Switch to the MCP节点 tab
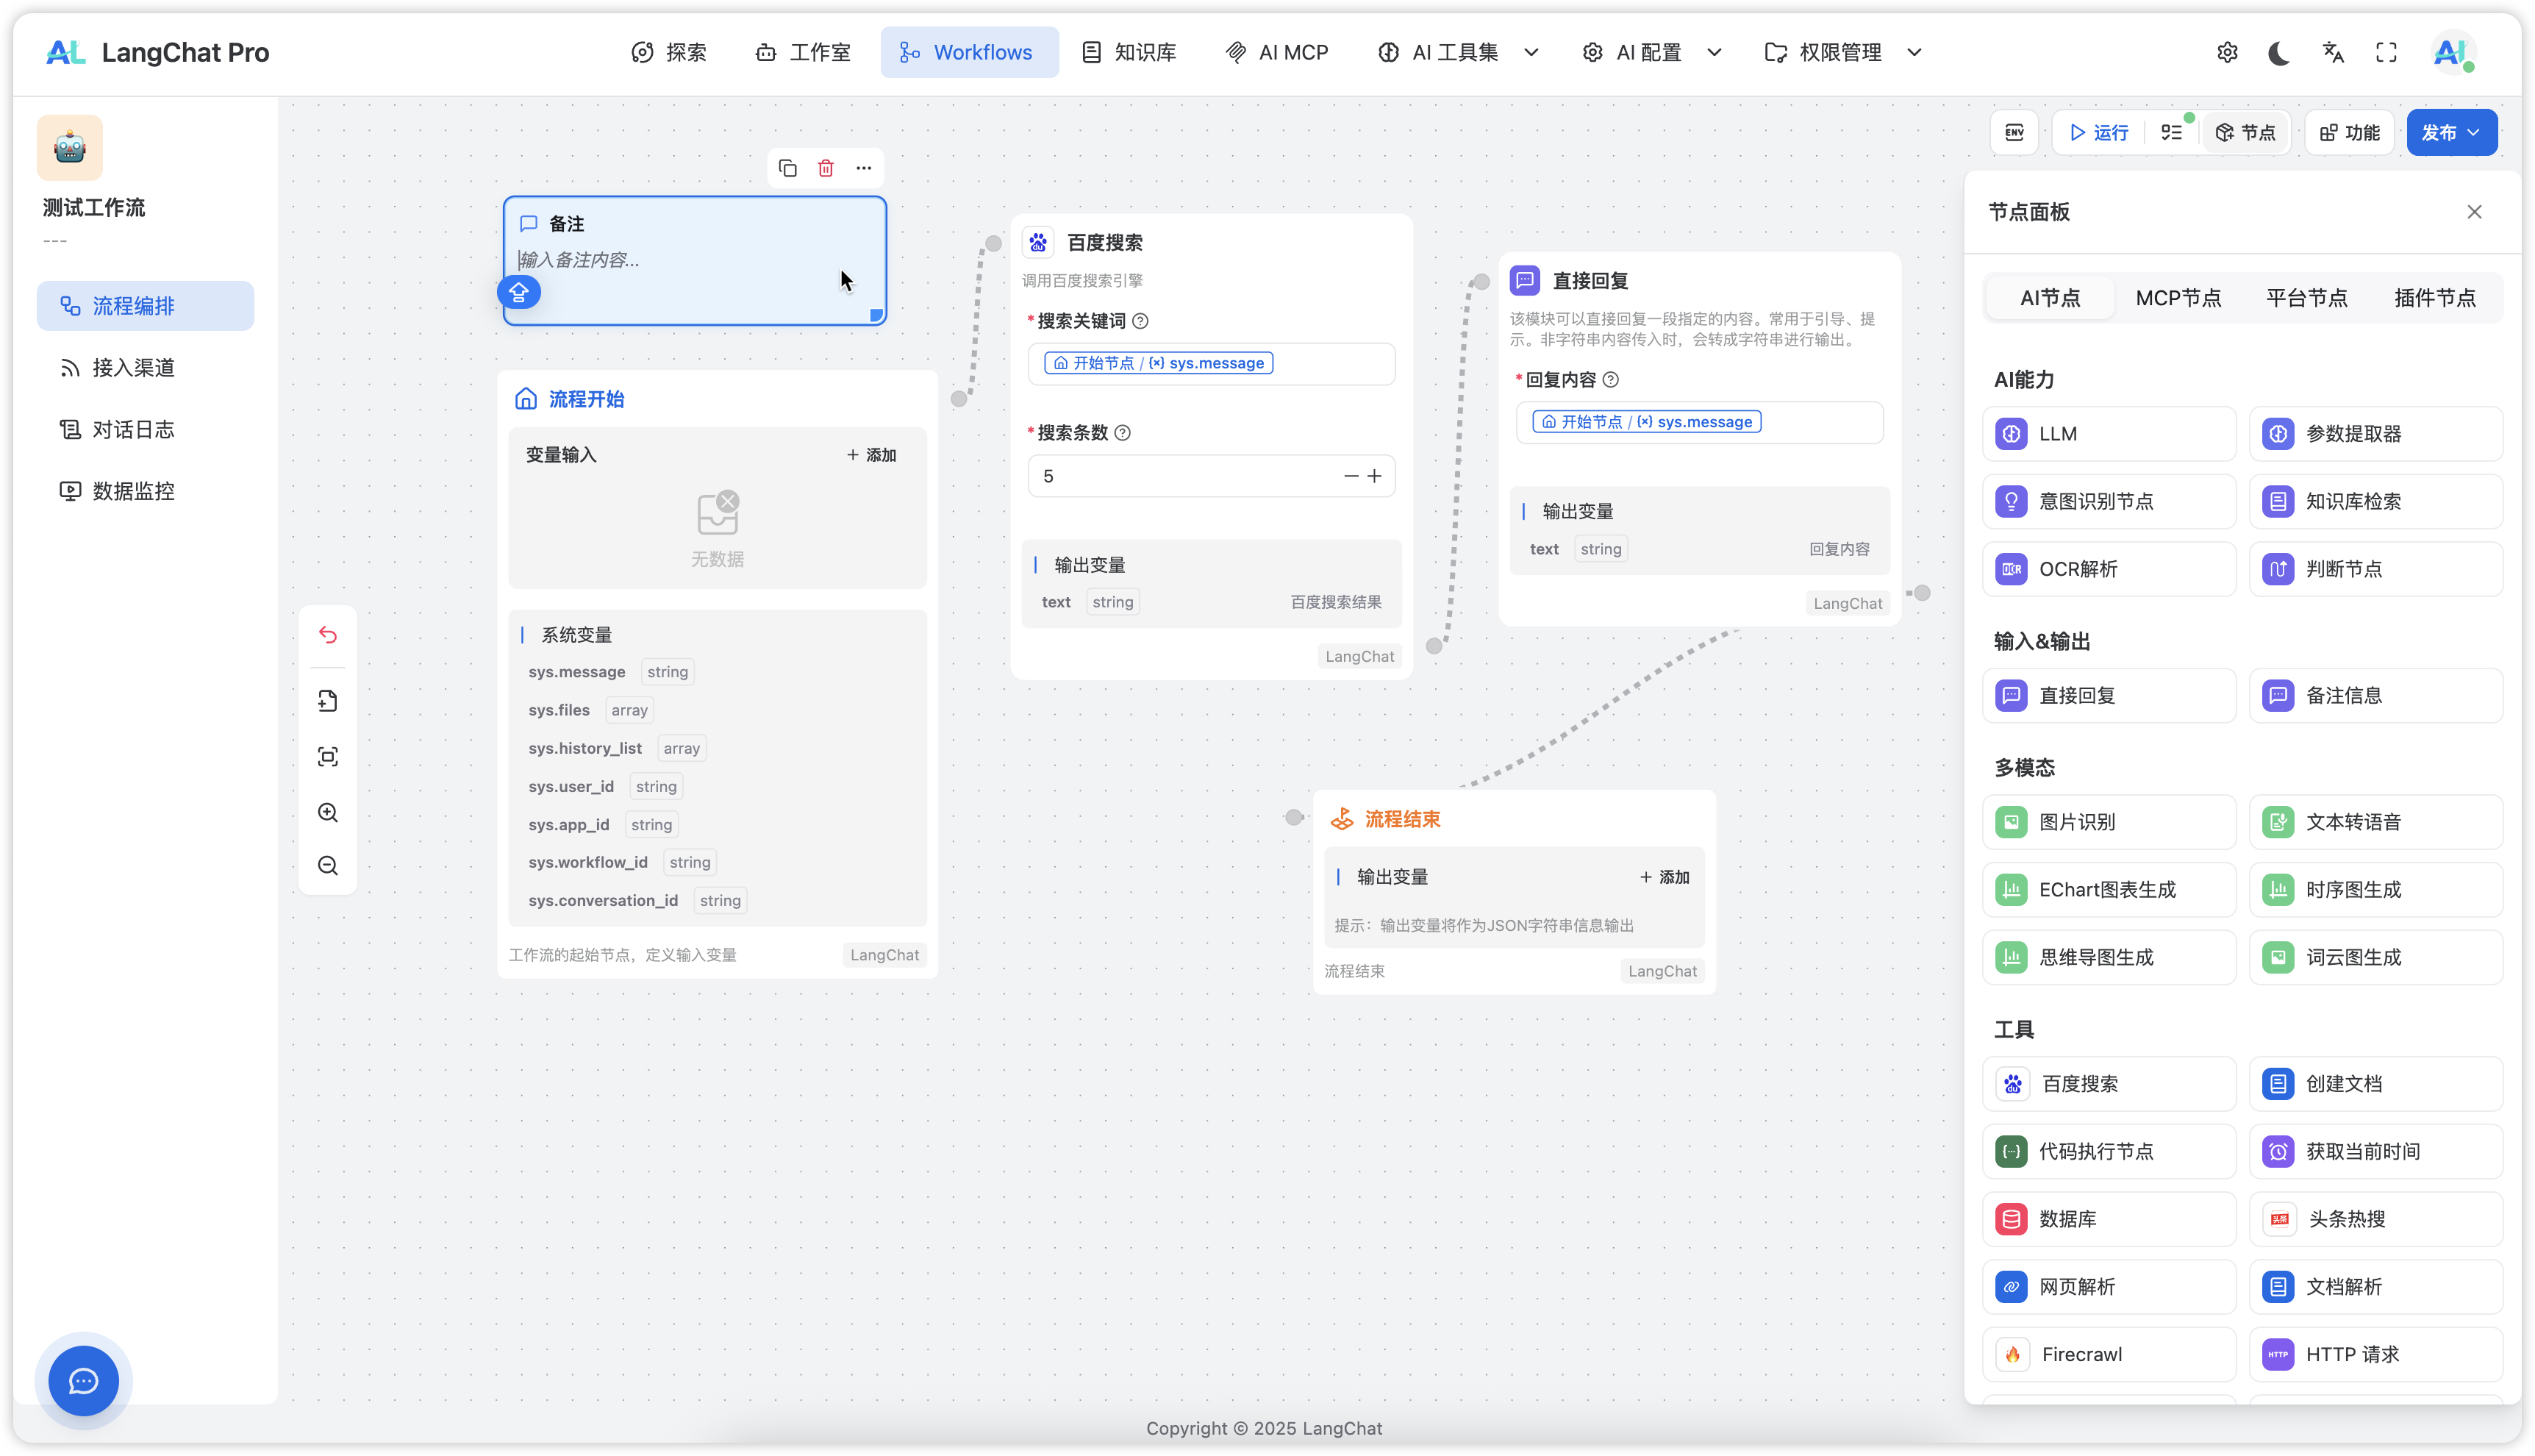Screen dimensions: 2535x1456 (2178, 298)
